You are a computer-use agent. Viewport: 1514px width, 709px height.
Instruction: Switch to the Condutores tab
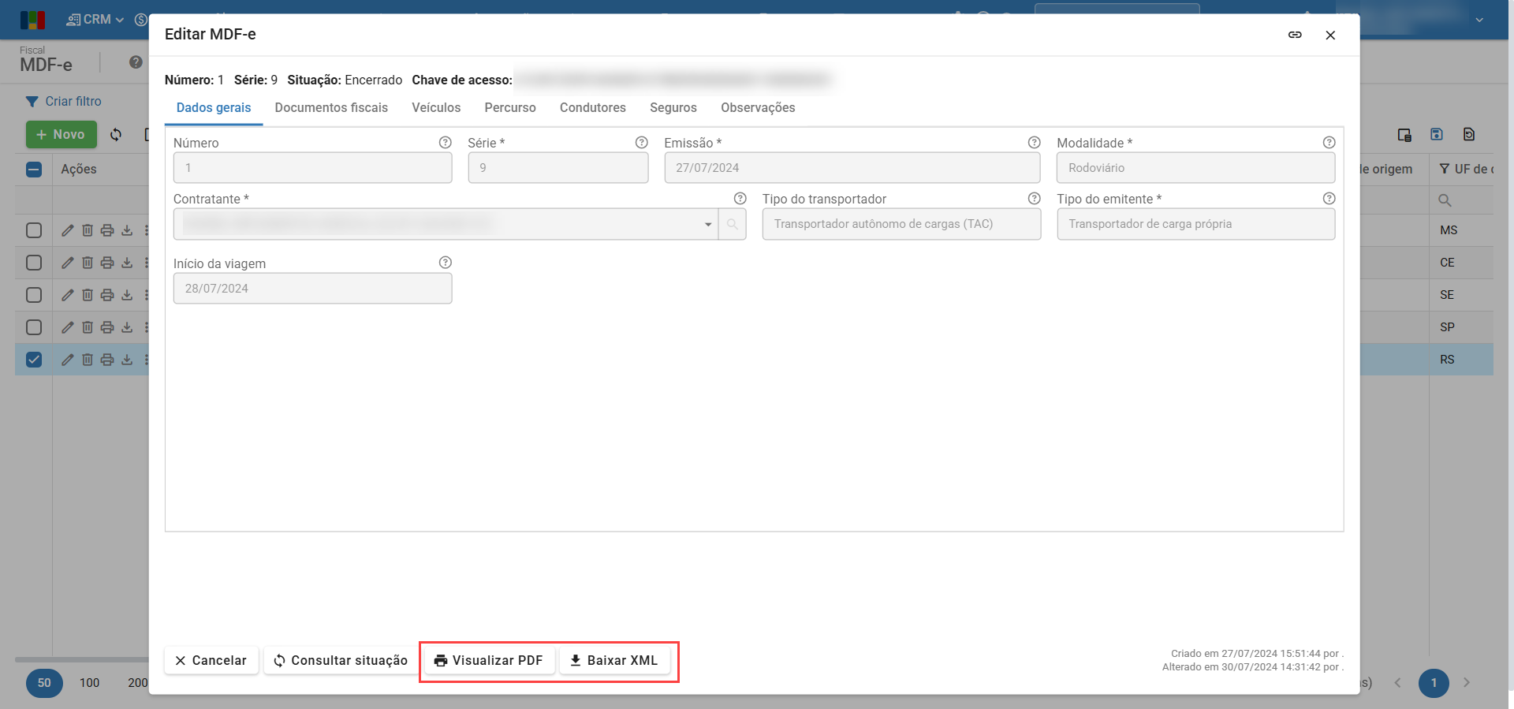593,108
